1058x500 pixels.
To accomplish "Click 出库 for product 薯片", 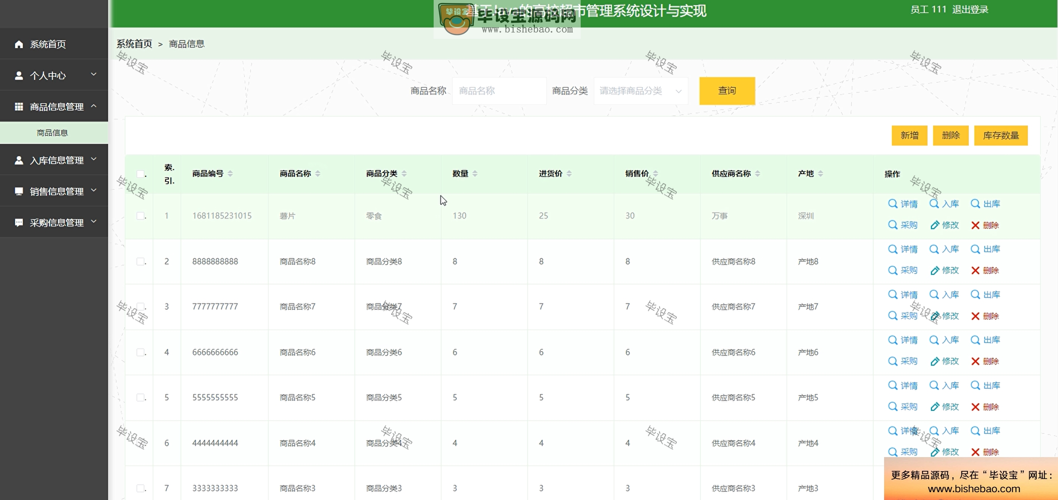I will (x=985, y=204).
